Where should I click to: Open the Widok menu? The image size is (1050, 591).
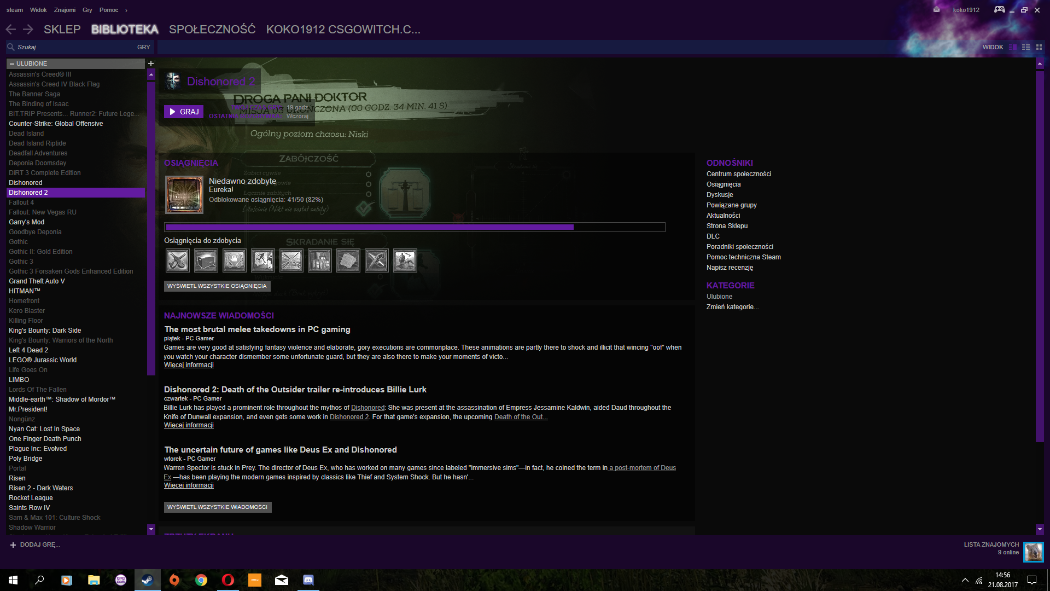point(38,10)
